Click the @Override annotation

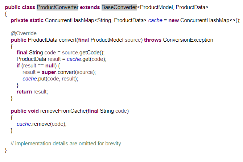pyautogui.click(x=24, y=33)
